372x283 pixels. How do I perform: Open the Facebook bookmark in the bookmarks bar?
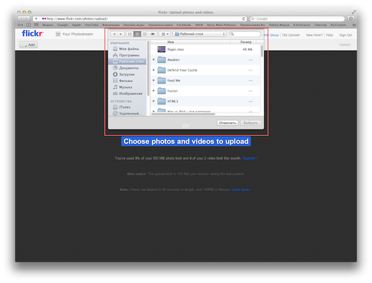tap(183, 25)
